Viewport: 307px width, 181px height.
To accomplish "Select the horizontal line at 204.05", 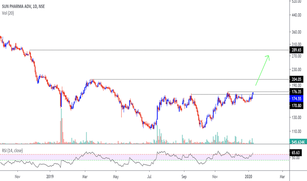I will [x=190, y=79].
